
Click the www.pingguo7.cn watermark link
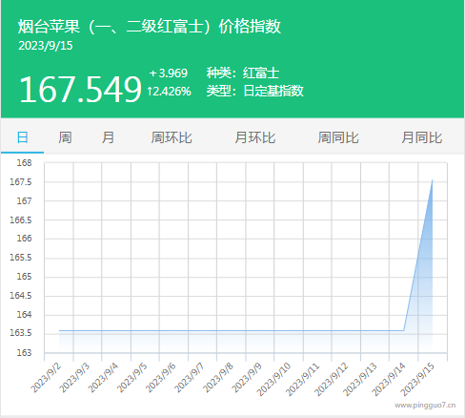click(425, 406)
